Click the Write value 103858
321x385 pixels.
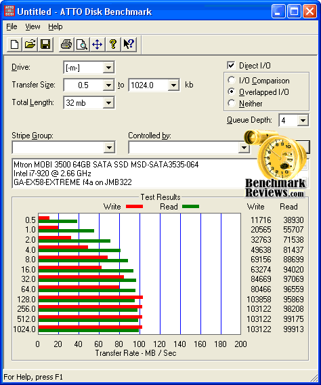[x=259, y=300]
